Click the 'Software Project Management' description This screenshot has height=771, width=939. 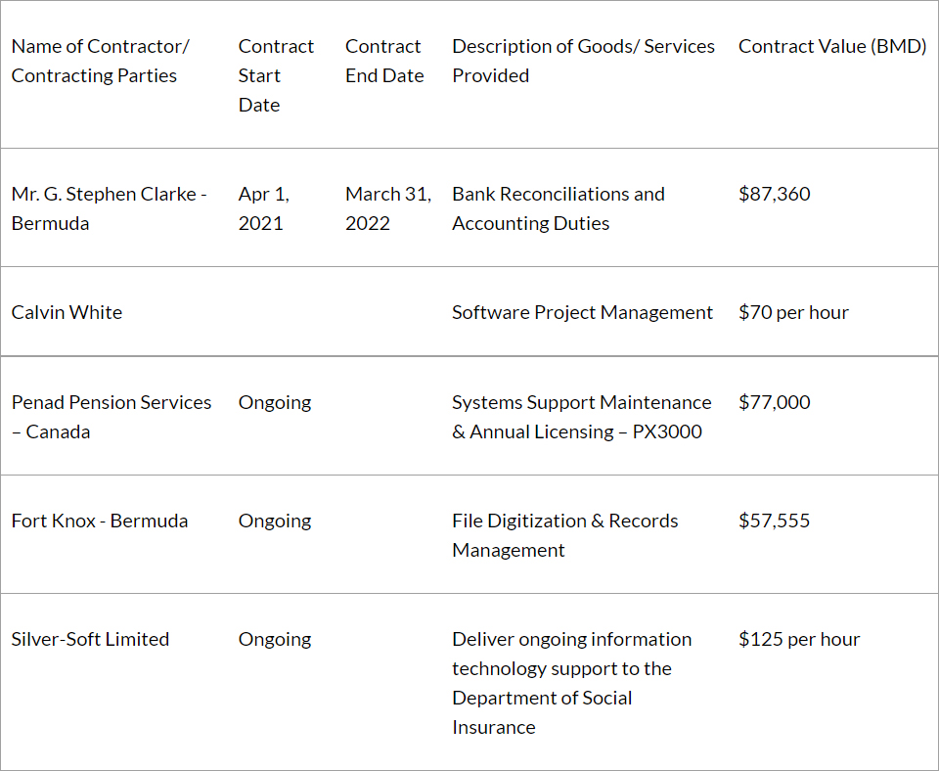582,312
